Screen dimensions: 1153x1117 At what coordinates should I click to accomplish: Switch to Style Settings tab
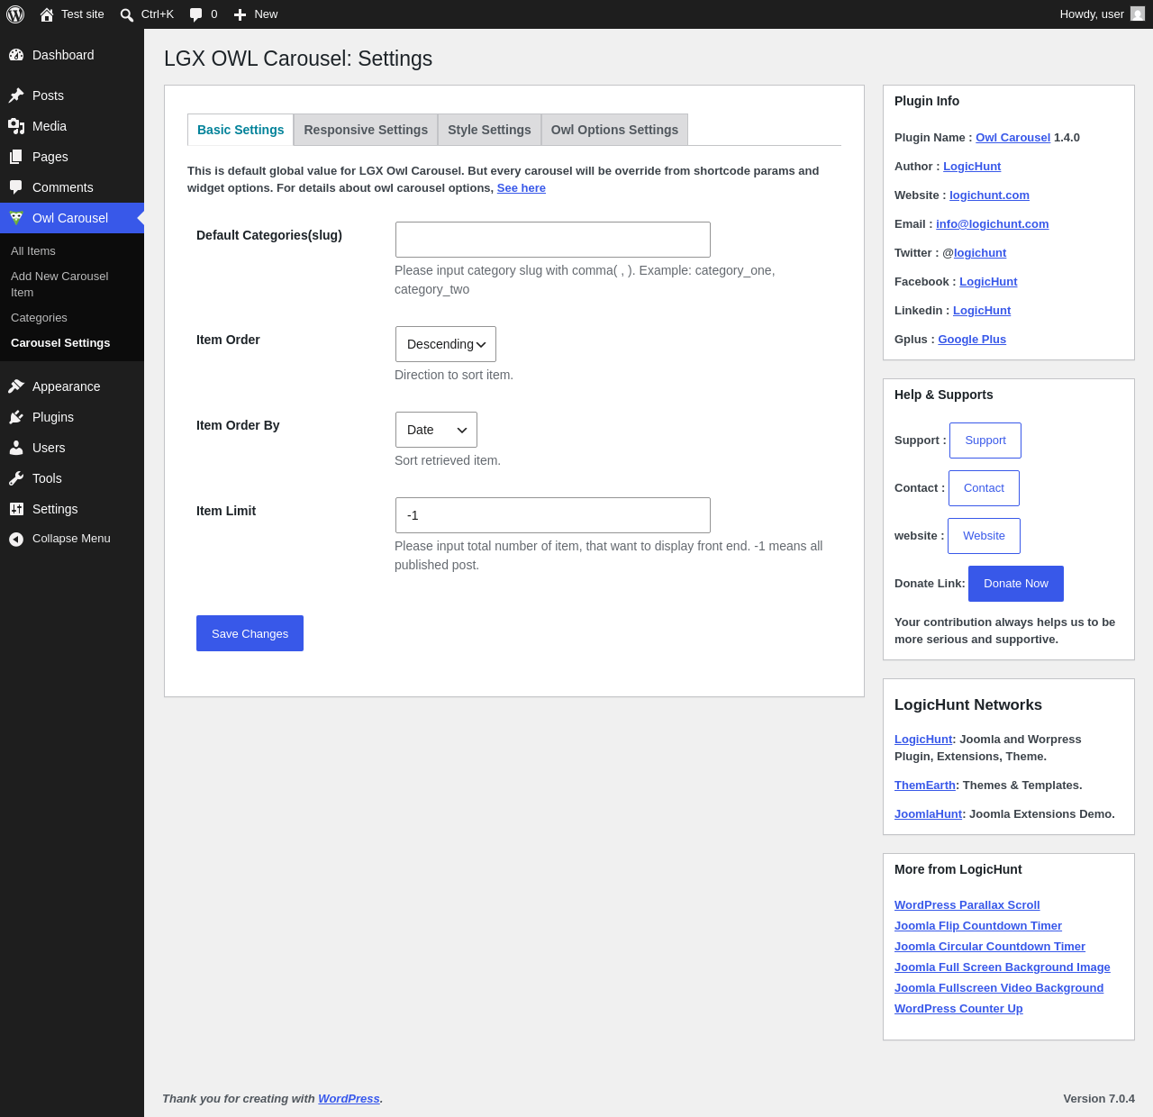pos(489,130)
